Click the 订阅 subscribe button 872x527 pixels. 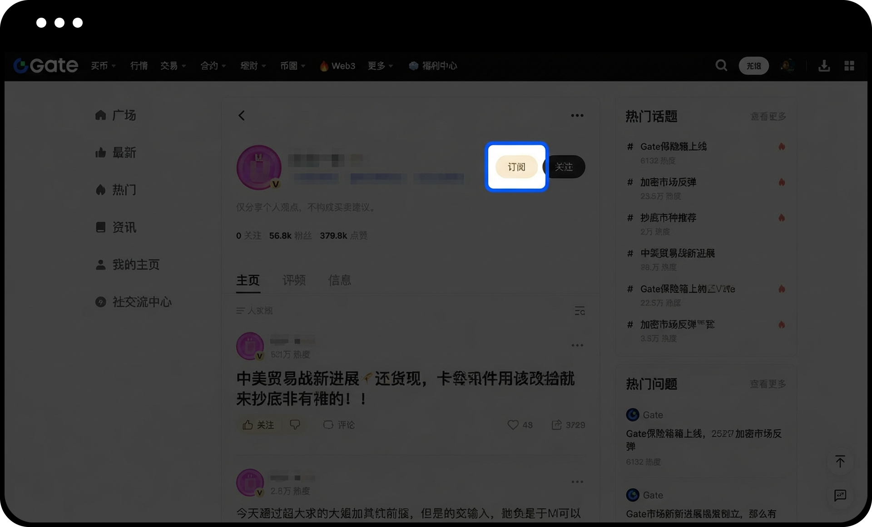click(x=516, y=167)
